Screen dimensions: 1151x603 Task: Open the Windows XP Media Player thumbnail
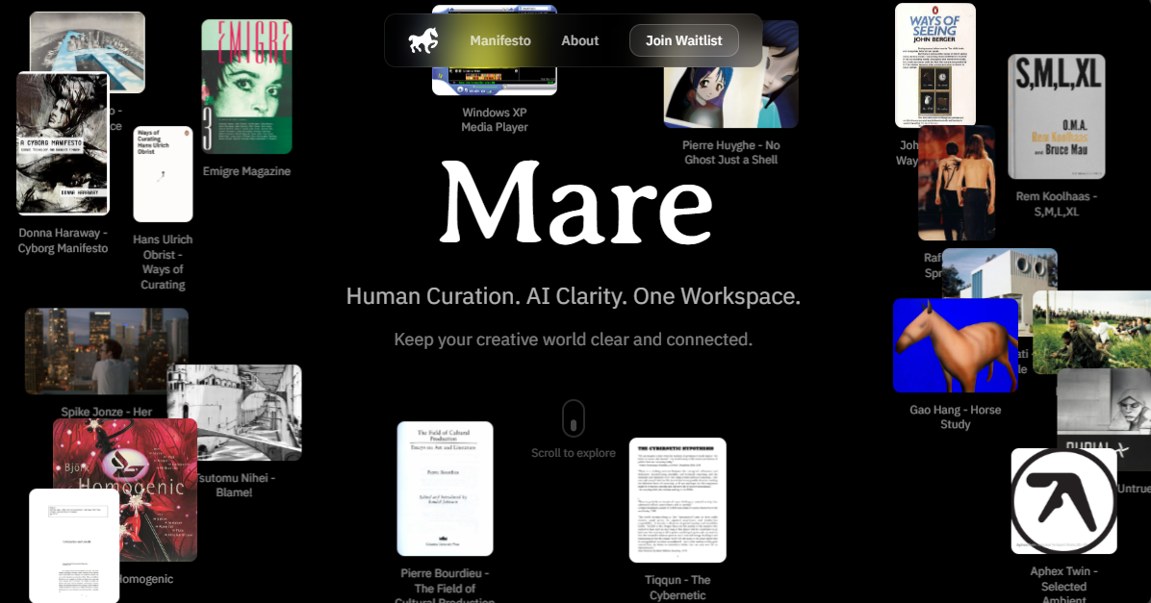tap(494, 82)
